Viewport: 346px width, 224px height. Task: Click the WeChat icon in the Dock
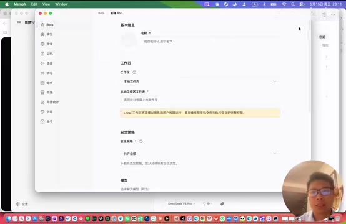pos(127,218)
